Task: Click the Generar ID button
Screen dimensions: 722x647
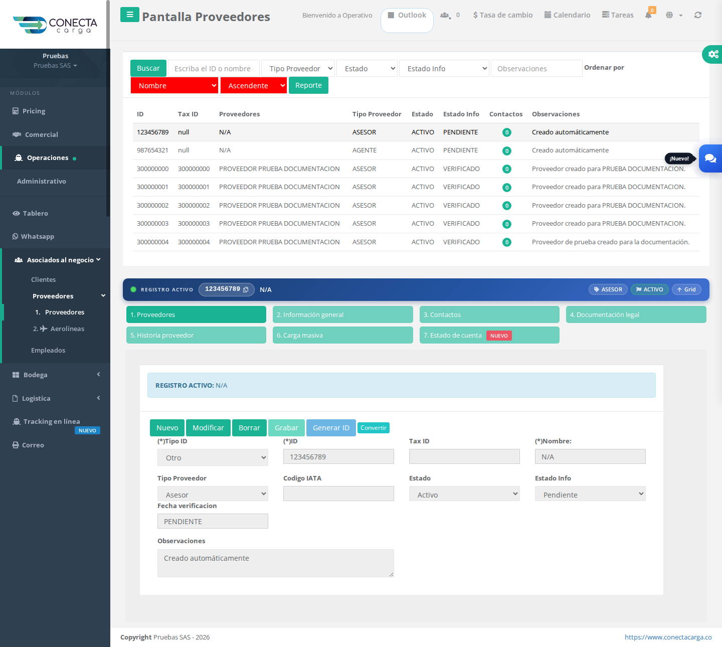Action: point(331,428)
